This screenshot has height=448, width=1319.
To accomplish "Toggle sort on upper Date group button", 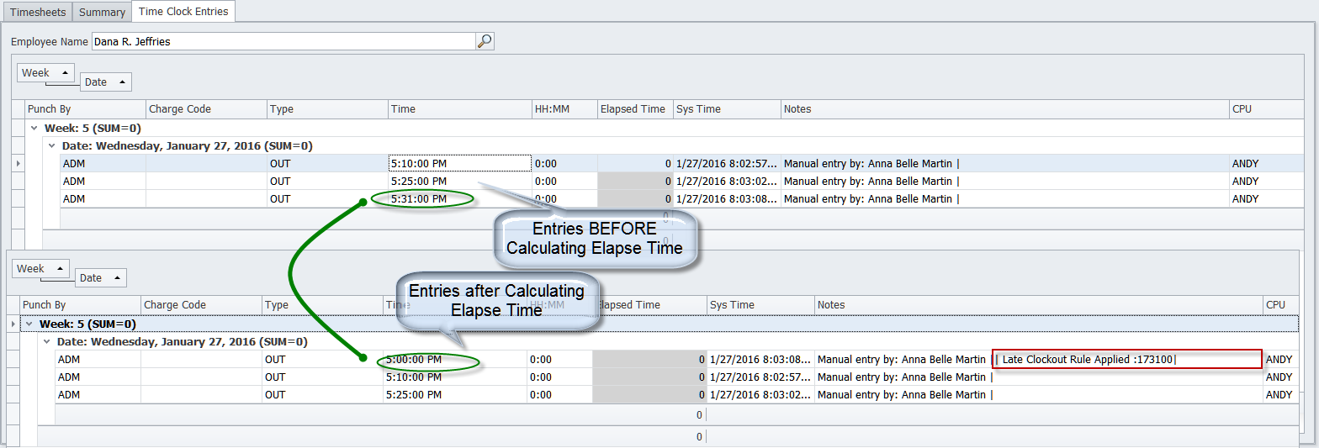I will tap(106, 82).
